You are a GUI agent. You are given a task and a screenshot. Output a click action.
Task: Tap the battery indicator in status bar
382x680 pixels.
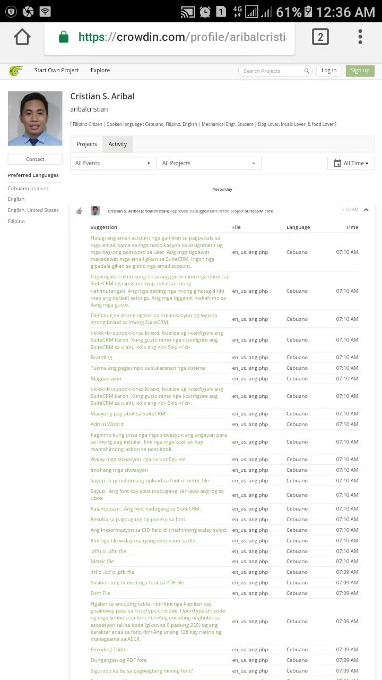coord(308,12)
